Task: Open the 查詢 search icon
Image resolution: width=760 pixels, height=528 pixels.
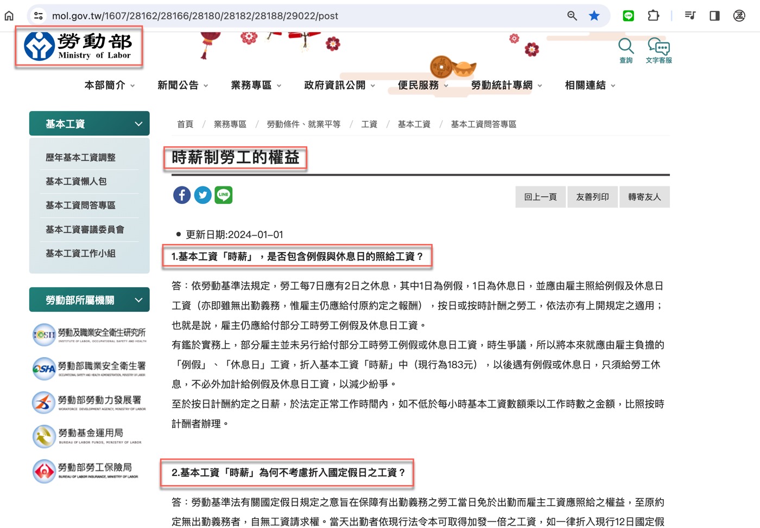Action: tap(626, 51)
